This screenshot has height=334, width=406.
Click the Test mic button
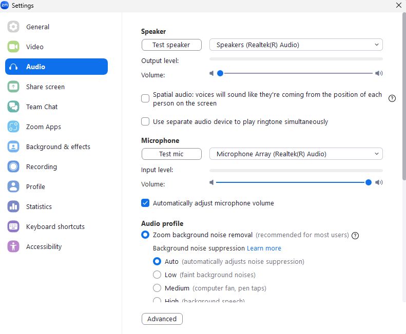coord(171,154)
